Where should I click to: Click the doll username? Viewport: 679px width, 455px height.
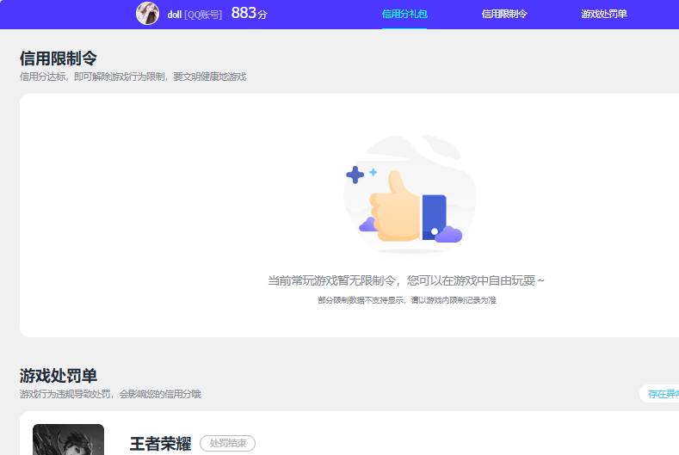pos(174,15)
